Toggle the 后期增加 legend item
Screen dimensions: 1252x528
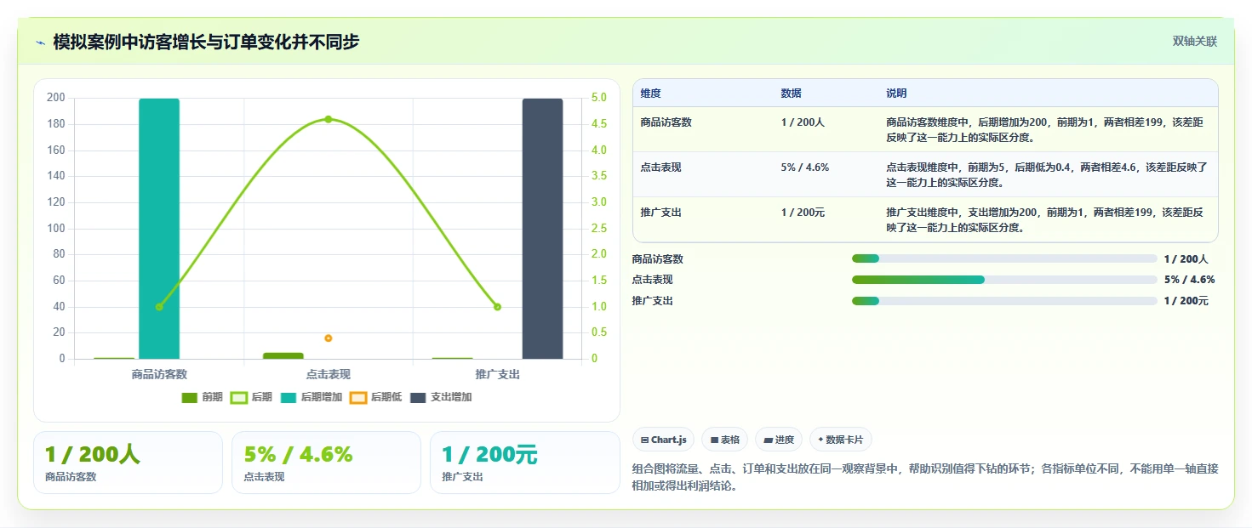311,397
